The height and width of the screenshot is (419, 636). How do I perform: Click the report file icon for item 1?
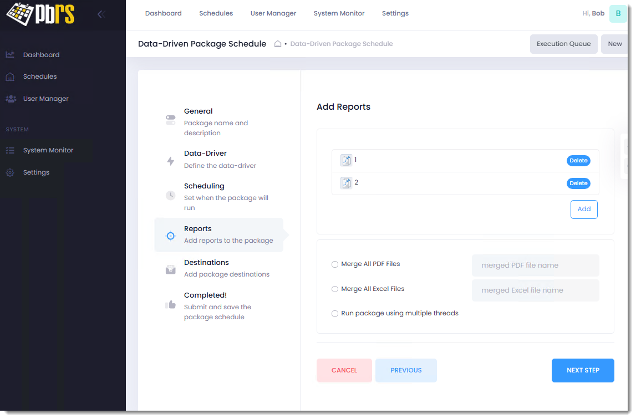[x=346, y=161]
